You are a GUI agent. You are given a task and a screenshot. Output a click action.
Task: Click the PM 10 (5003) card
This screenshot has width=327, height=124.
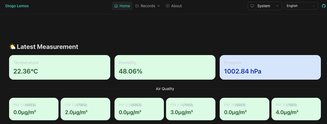tap(244, 109)
